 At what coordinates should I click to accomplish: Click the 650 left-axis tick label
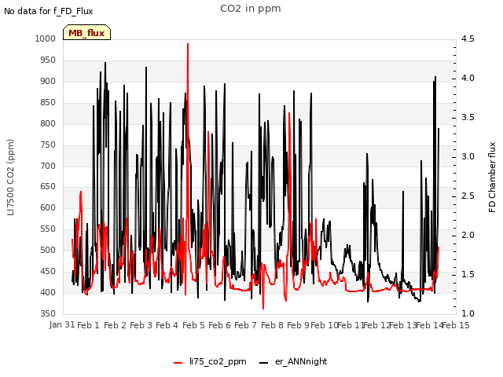click(x=48, y=187)
